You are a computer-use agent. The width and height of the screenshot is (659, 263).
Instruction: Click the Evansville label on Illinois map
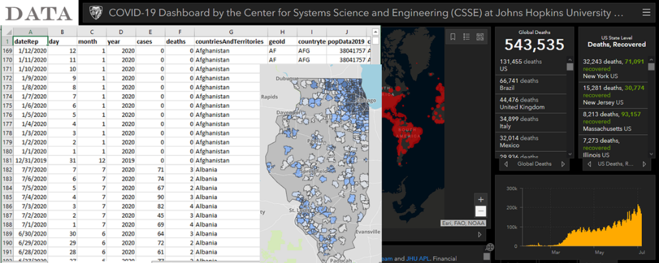tap(368, 231)
